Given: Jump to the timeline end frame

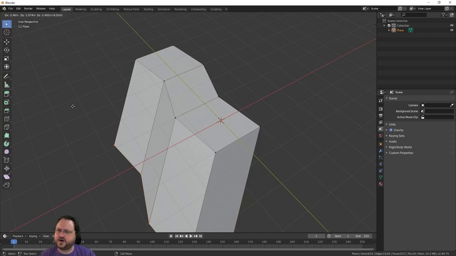Looking at the screenshot, I should coord(200,236).
